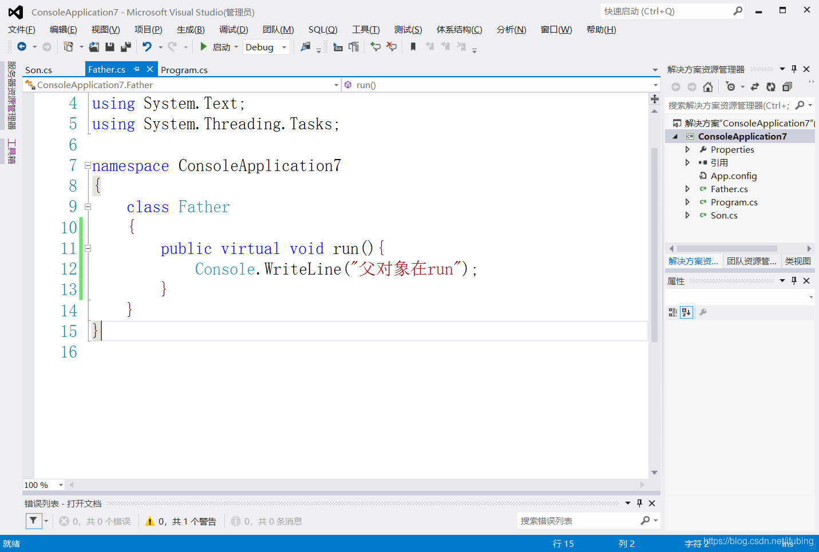Image resolution: width=819 pixels, height=552 pixels.
Task: Switch to the 团队资源管理器 tab
Action: pyautogui.click(x=751, y=261)
